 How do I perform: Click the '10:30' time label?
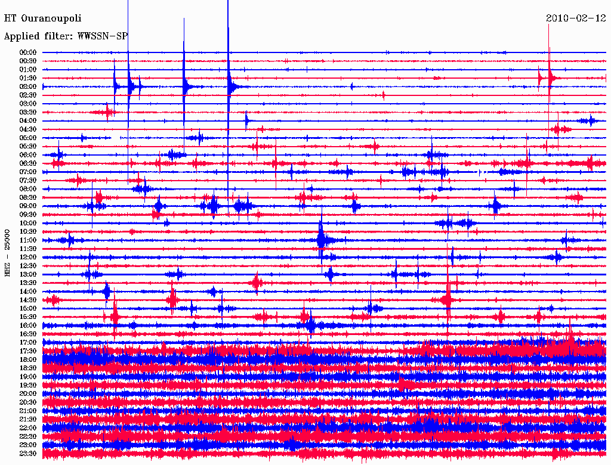(27, 231)
